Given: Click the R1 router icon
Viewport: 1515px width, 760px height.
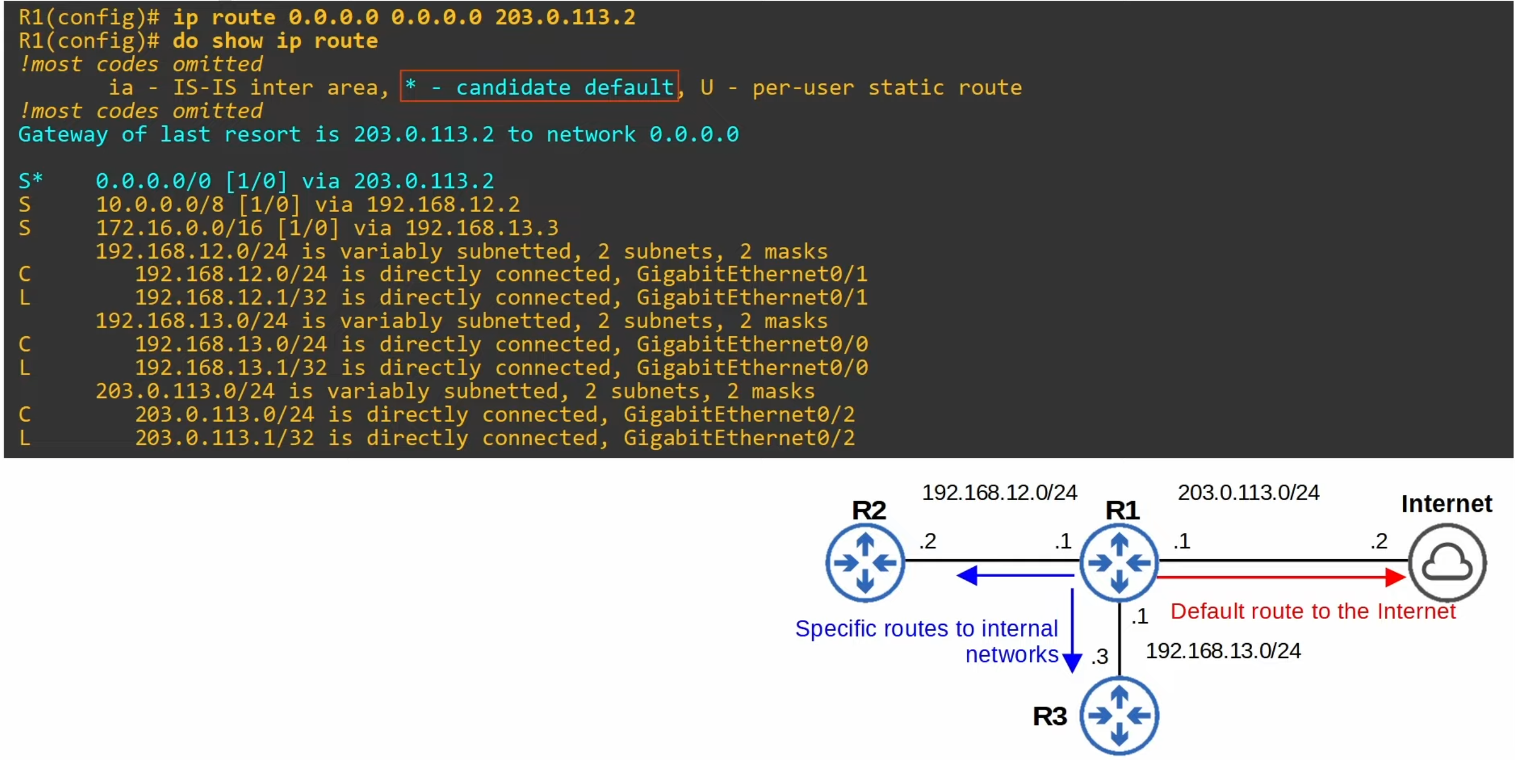Looking at the screenshot, I should (1119, 563).
